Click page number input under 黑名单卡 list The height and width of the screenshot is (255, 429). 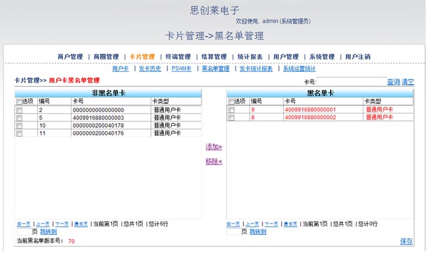[x=234, y=232]
